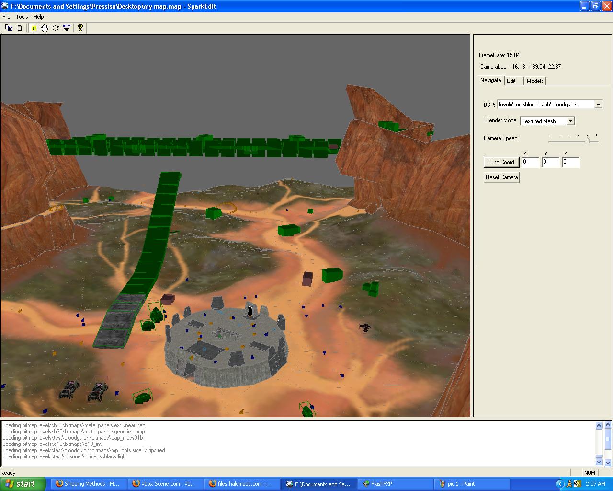Screen dimensions: 613x491
Task: Switch to files.halomods.com taskbar button
Action: click(x=241, y=484)
